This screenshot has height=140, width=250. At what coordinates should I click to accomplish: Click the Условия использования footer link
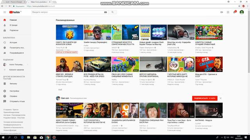13,122
